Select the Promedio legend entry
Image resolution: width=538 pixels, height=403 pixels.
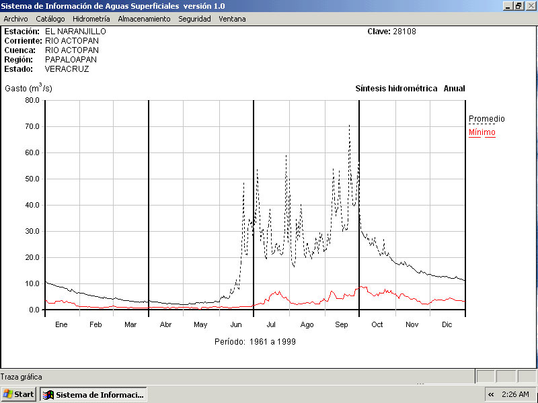(x=486, y=119)
